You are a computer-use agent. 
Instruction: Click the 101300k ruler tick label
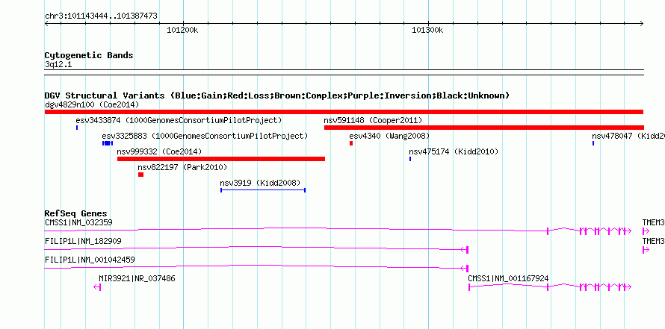(427, 30)
